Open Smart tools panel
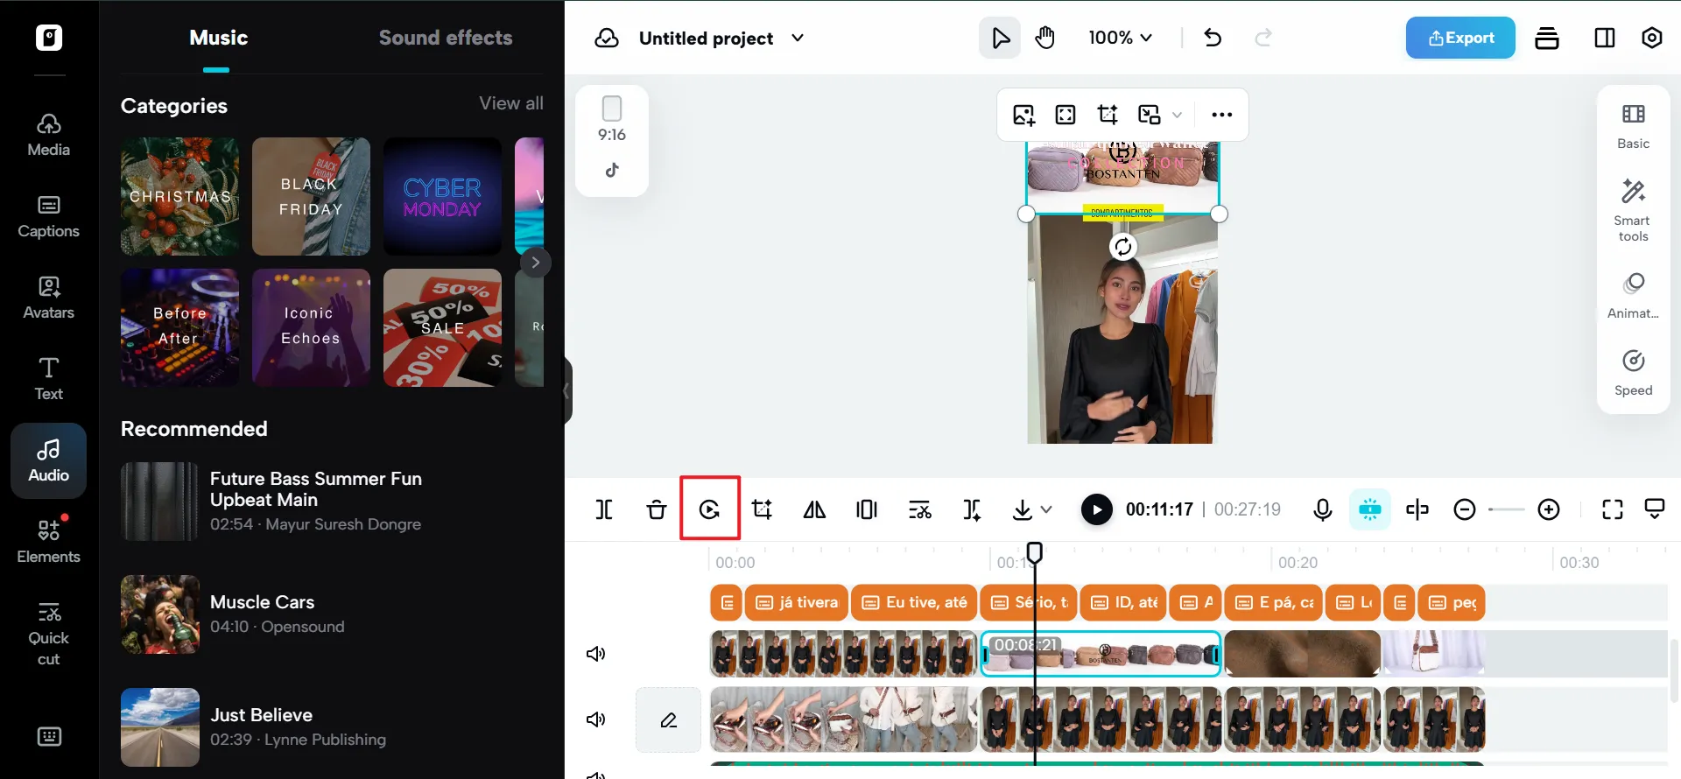Screen dimensions: 1681x779 point(1633,210)
